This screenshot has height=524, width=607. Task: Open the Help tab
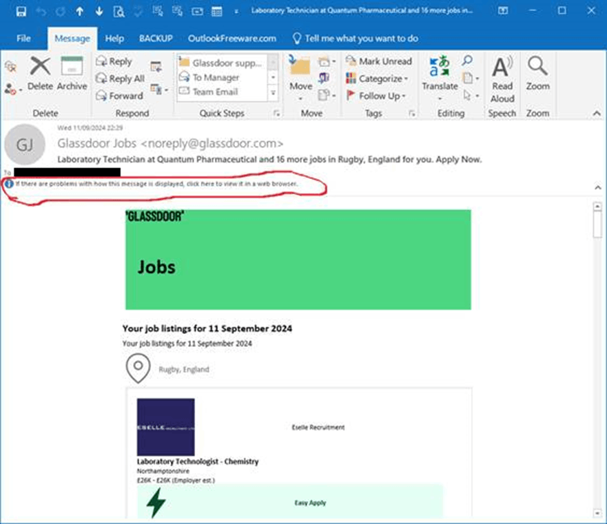pyautogui.click(x=114, y=39)
